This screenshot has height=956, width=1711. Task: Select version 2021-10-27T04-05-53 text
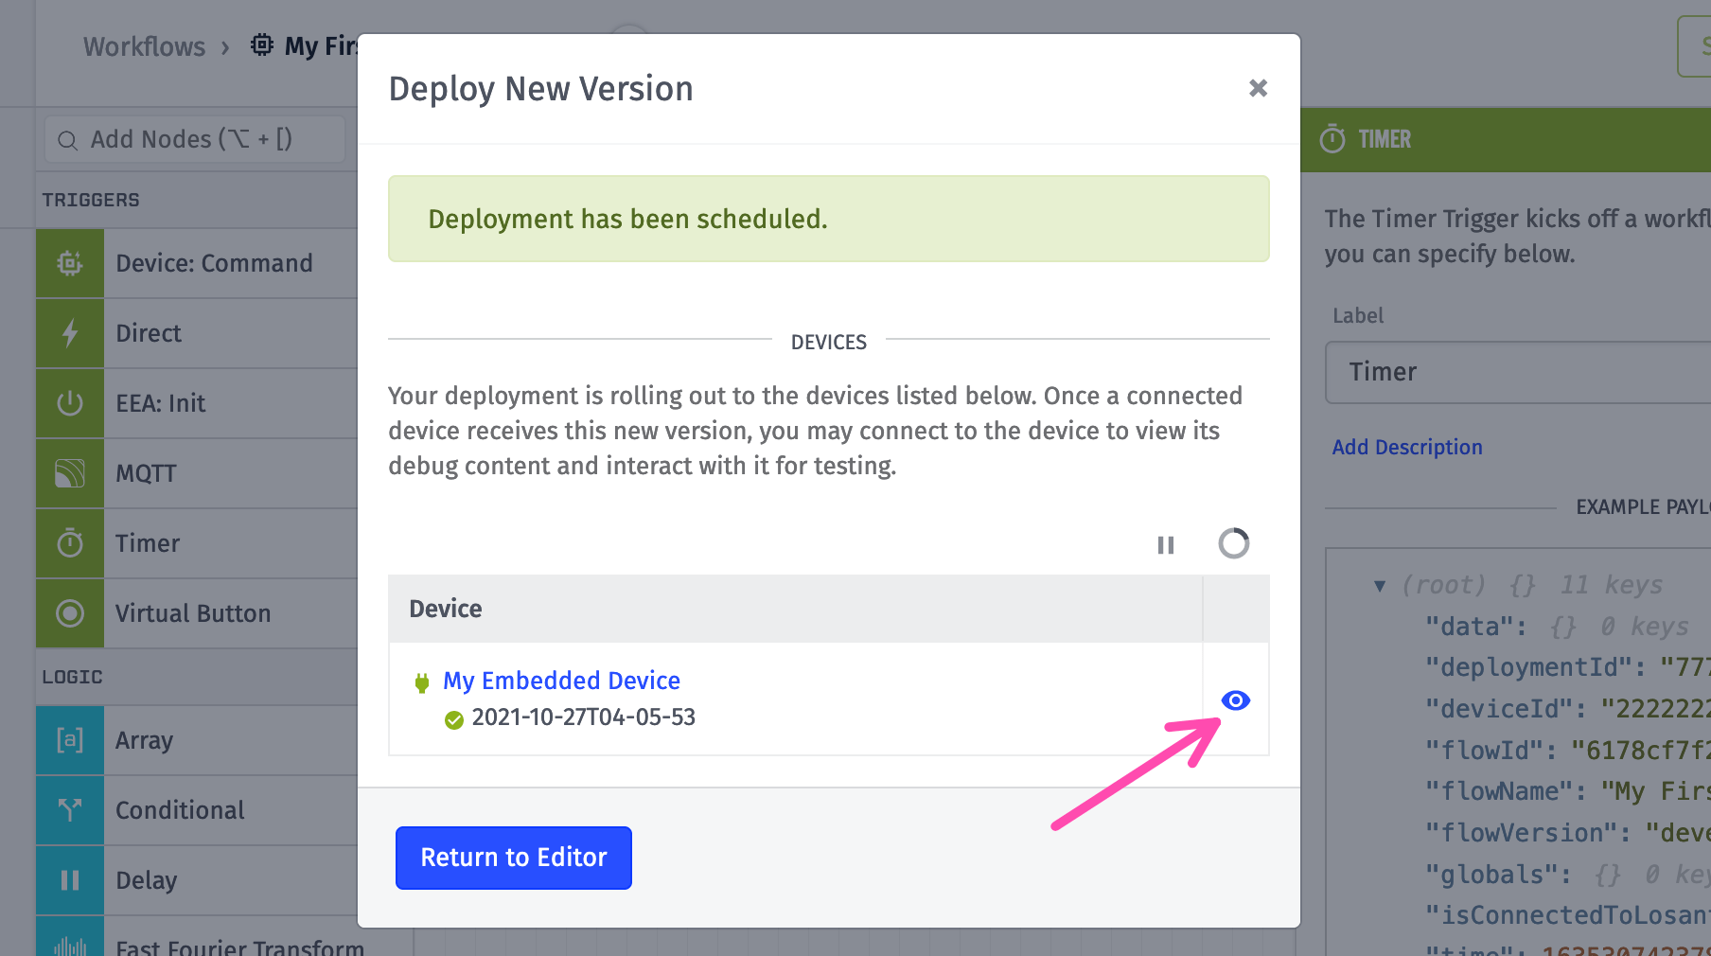[583, 717]
